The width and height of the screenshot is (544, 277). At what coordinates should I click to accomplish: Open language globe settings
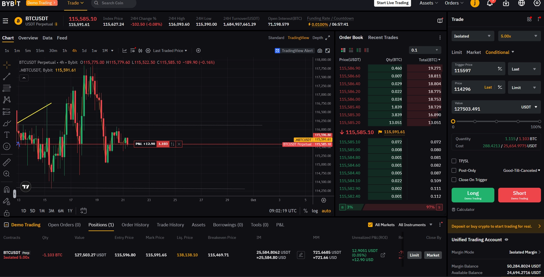tap(521, 3)
